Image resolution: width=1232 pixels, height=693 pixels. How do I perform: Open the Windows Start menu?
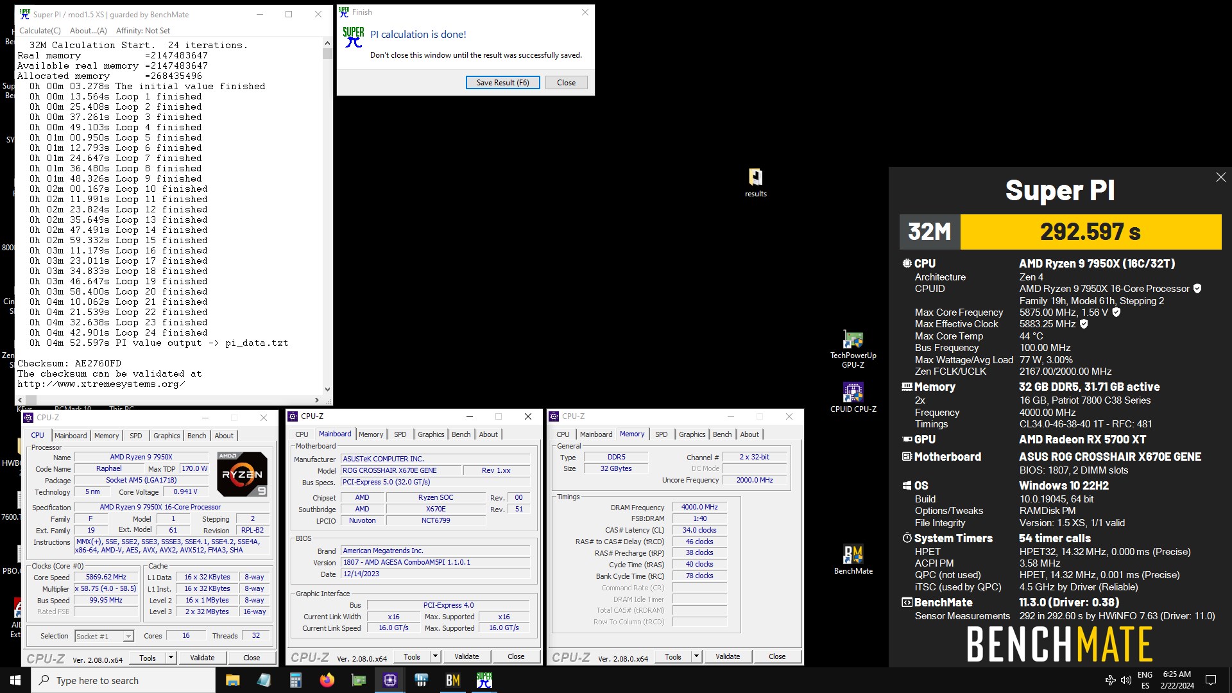[15, 680]
